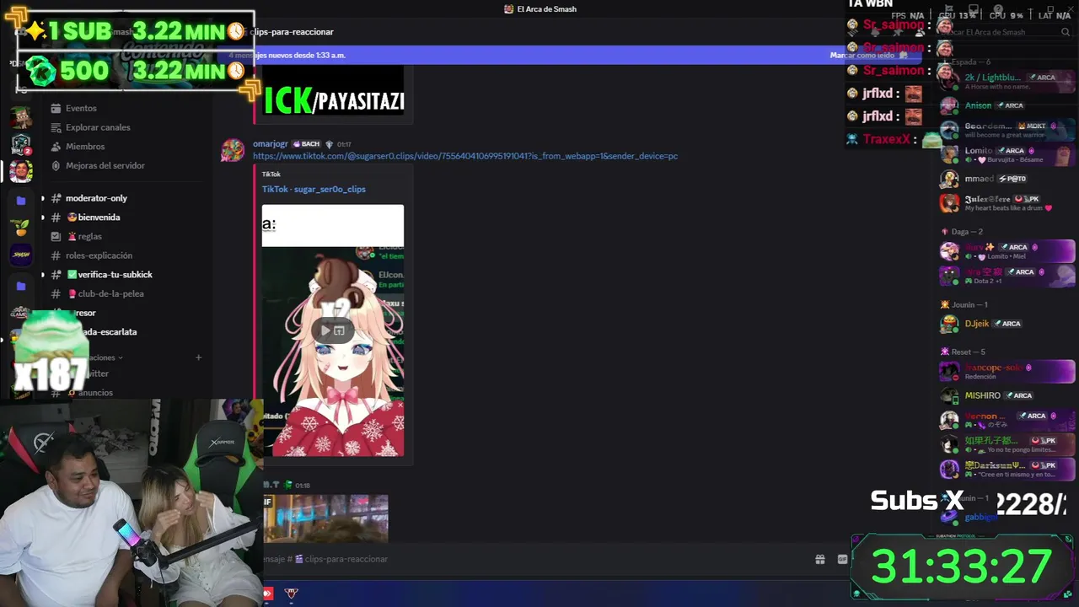This screenshot has width=1079, height=607.
Task: Click the search magnifier icon
Action: 1067,32
